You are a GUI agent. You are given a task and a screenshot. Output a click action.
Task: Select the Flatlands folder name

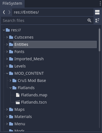click(26, 88)
